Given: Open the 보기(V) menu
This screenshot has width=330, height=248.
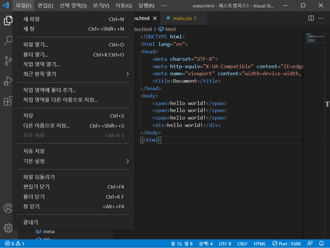Looking at the screenshot, I should [101, 6].
